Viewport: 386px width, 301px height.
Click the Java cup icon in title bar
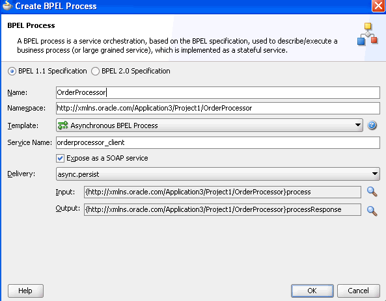pos(7,5)
